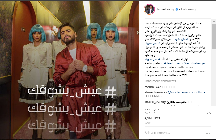
Task: View the 4,961 likes list
Action: click(152, 118)
